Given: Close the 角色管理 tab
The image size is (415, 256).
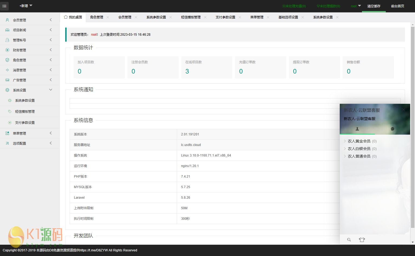Looking at the screenshot, I should tap(108, 17).
